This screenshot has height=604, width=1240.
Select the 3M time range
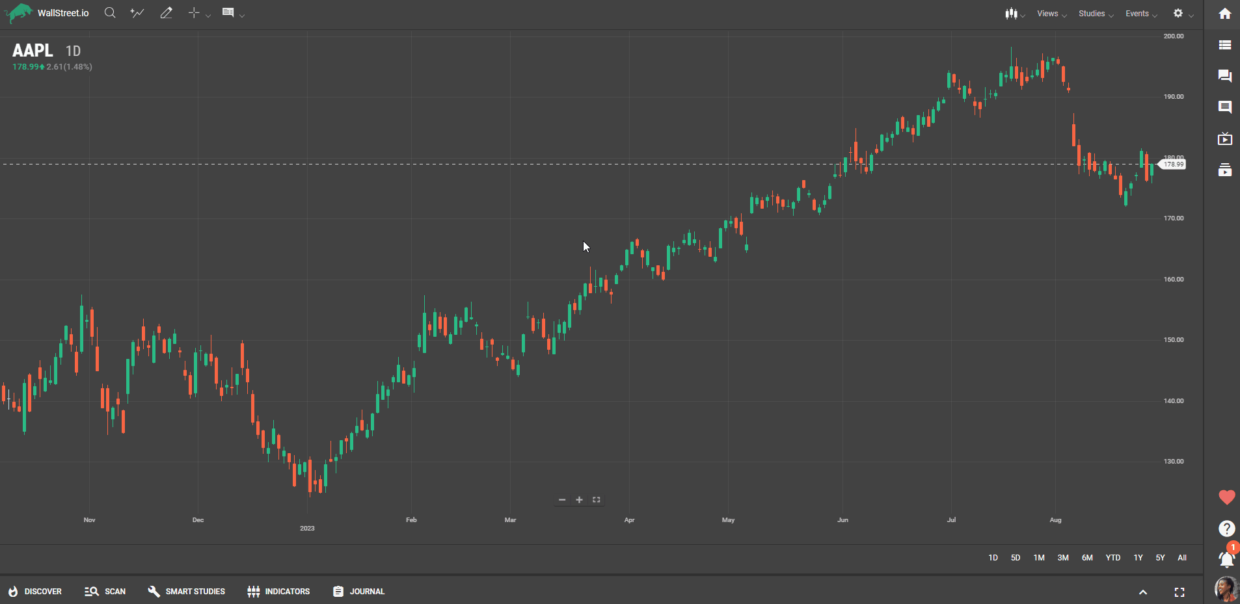coord(1063,558)
